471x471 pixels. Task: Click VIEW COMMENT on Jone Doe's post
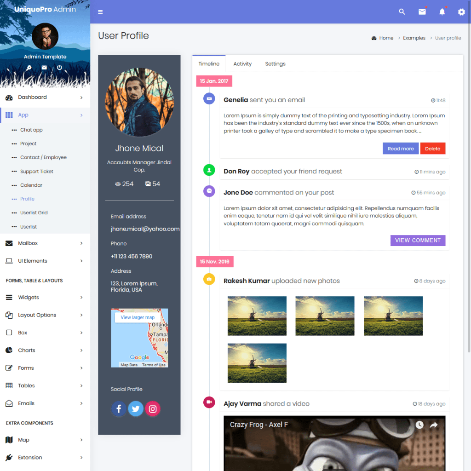(418, 240)
